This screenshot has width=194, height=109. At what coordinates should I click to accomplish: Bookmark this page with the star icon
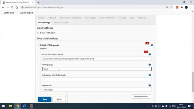172,7
